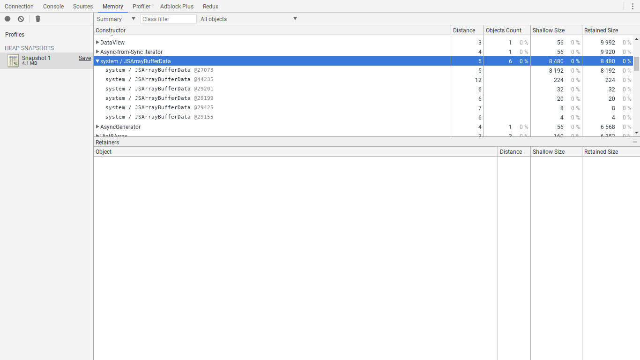Select Snapshot 1 in the sidebar
Screen dimensions: 640x360
click(46, 60)
